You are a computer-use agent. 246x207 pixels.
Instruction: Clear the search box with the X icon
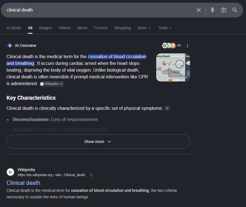(x=199, y=10)
